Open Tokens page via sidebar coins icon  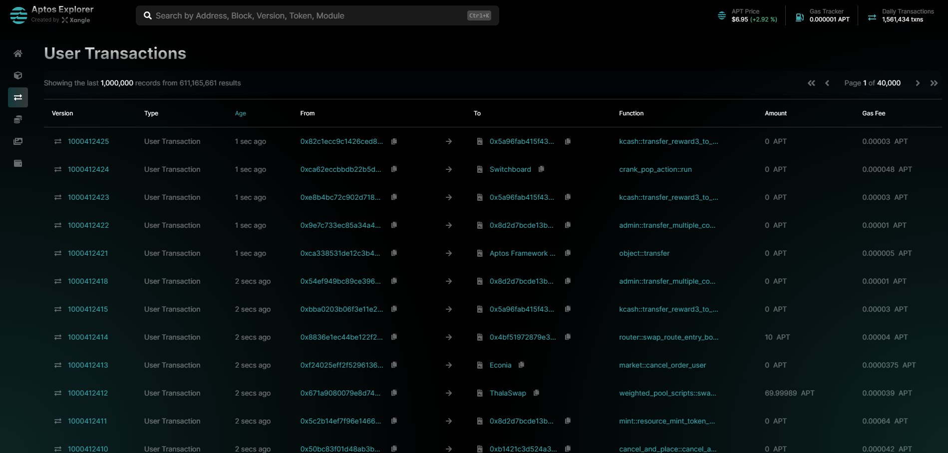pyautogui.click(x=18, y=119)
